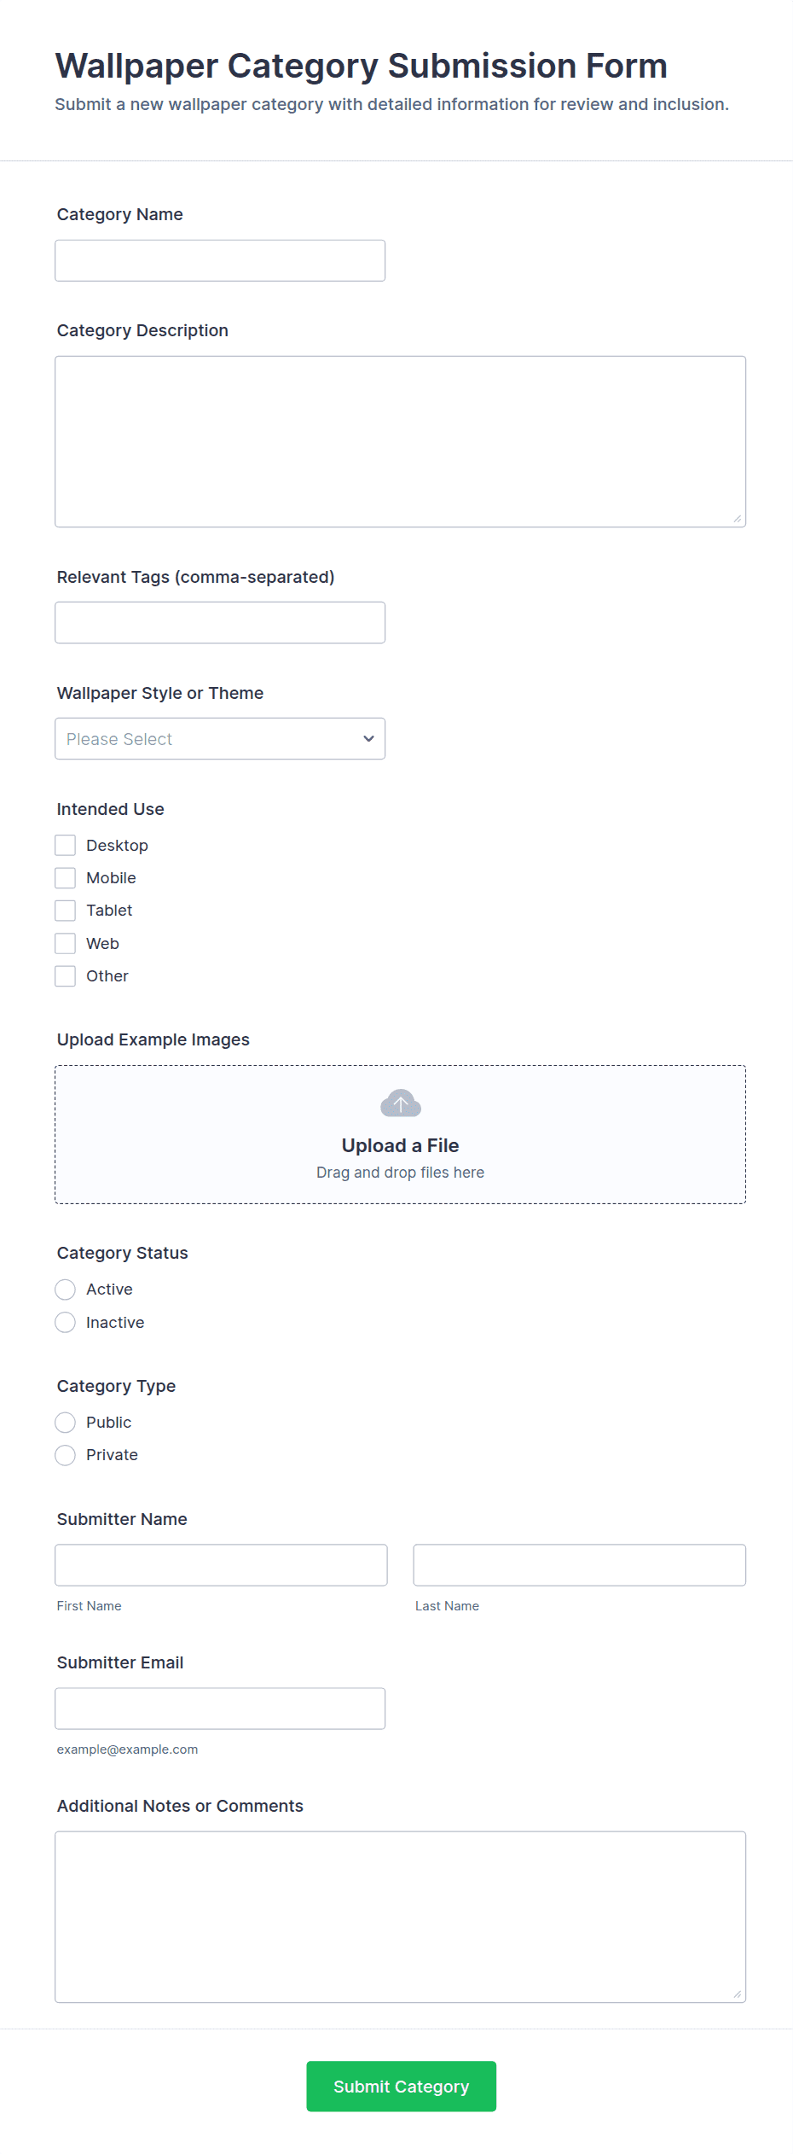Enable the Tablet checkbox
The image size is (793, 2154).
[66, 911]
